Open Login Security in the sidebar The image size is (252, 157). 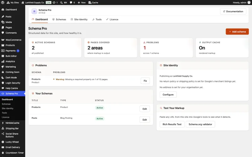coord(13,83)
